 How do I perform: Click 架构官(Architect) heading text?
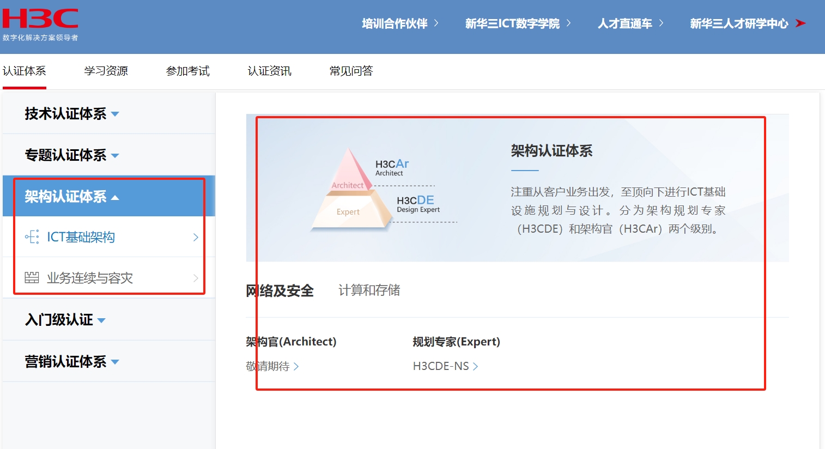pyautogui.click(x=291, y=342)
